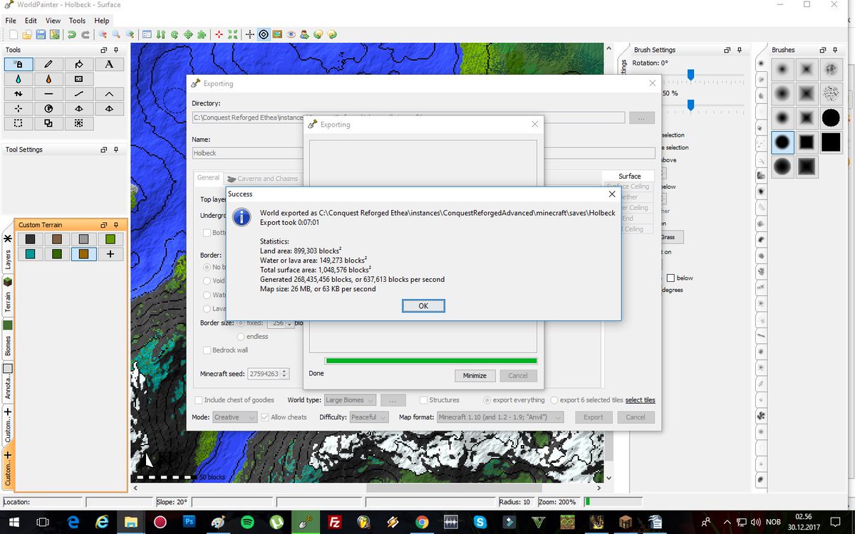Click the Chrome taskbar icon
Image resolution: width=855 pixels, height=534 pixels.
click(x=421, y=523)
